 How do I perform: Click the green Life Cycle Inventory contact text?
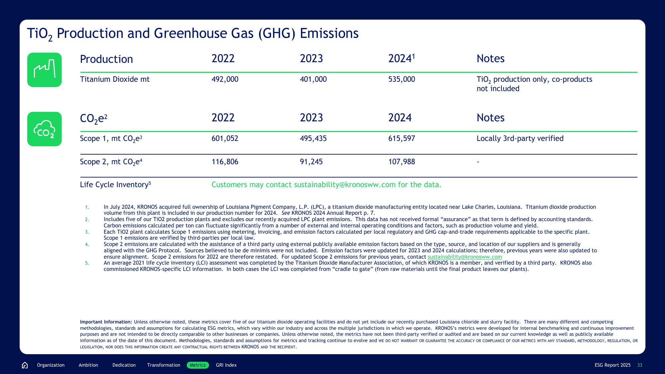coord(327,185)
